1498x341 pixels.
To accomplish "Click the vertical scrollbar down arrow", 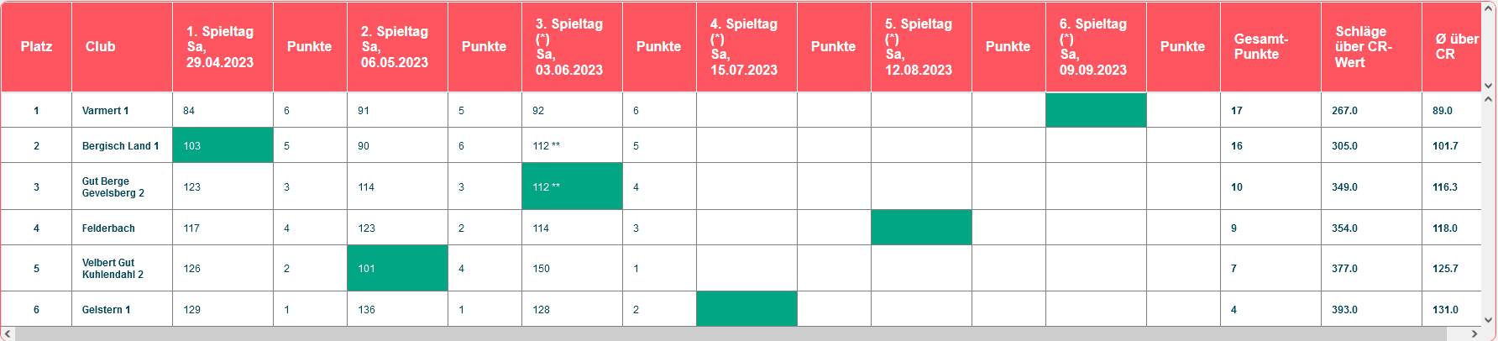I will tap(1489, 319).
